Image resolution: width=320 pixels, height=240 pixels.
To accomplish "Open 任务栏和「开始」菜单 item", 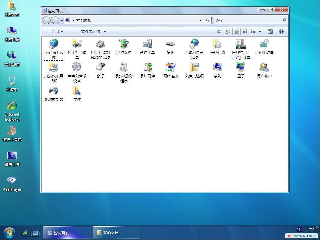I will tap(241, 49).
